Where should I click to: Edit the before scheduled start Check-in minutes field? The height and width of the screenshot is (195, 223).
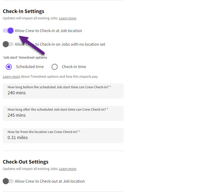pos(63,93)
